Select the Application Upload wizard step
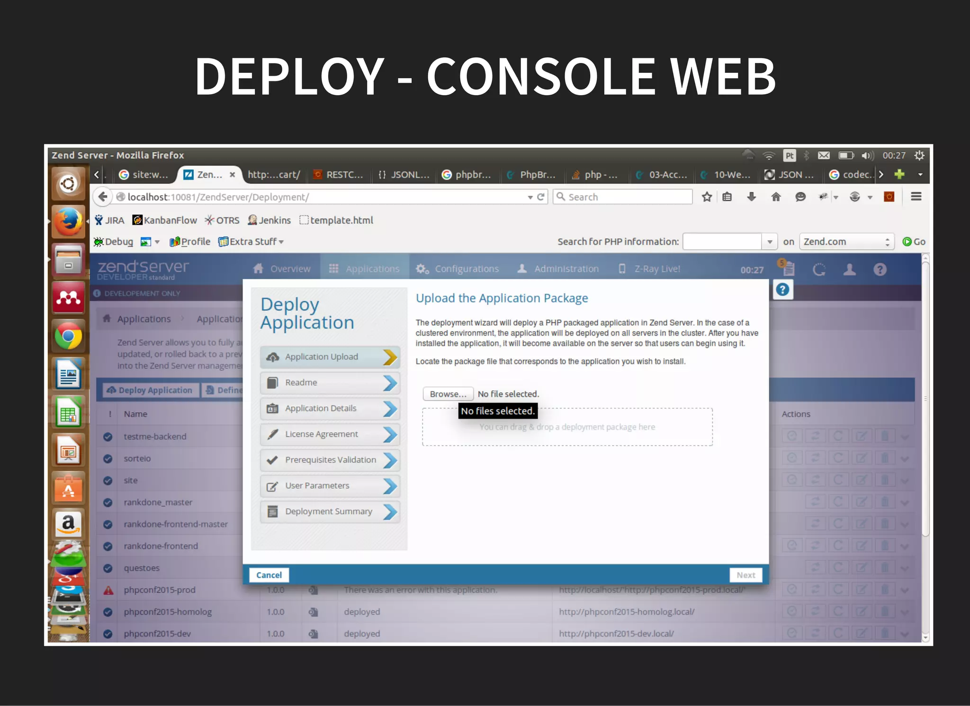This screenshot has height=706, width=970. [x=330, y=357]
